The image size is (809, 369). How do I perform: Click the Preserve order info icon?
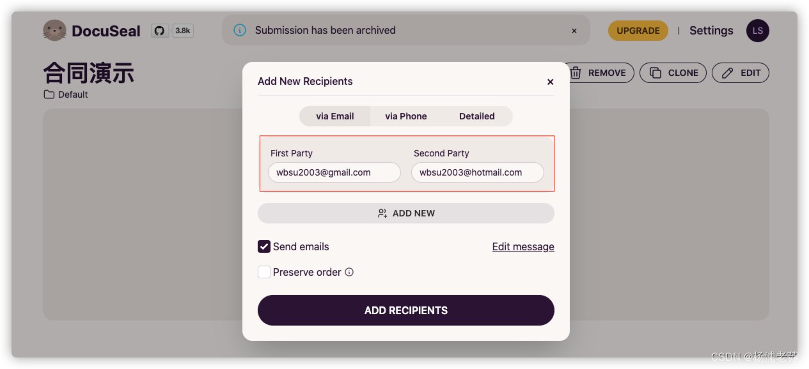point(349,272)
